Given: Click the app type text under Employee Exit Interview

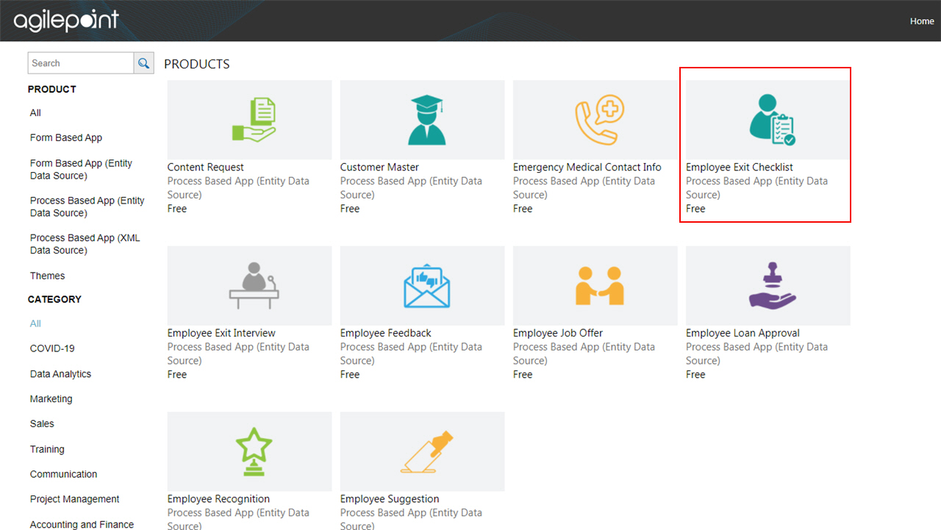Looking at the screenshot, I should tap(238, 354).
